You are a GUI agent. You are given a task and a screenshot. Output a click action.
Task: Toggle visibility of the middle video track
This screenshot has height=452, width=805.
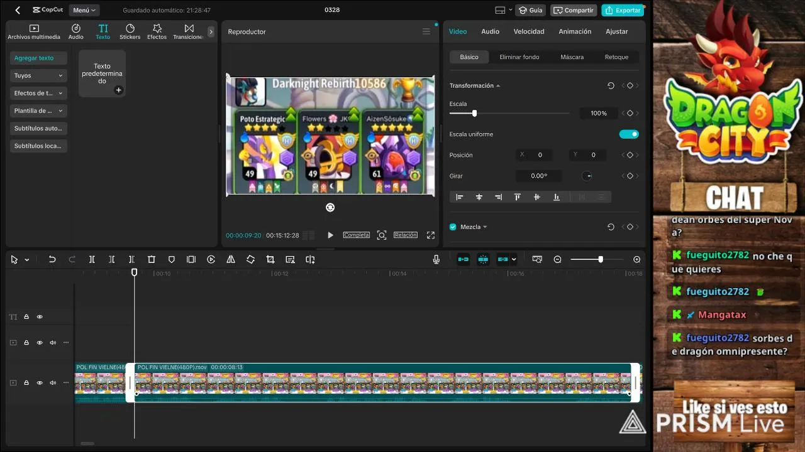point(40,343)
